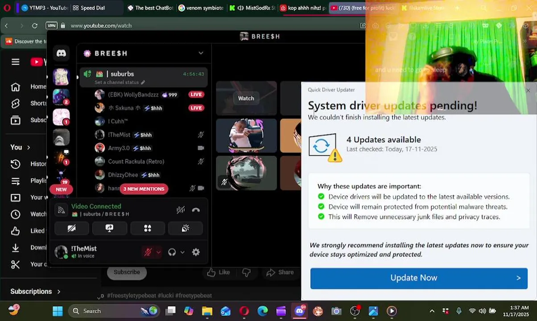Like the YouTube video
Image resolution: width=537 pixels, height=321 pixels.
(219, 272)
